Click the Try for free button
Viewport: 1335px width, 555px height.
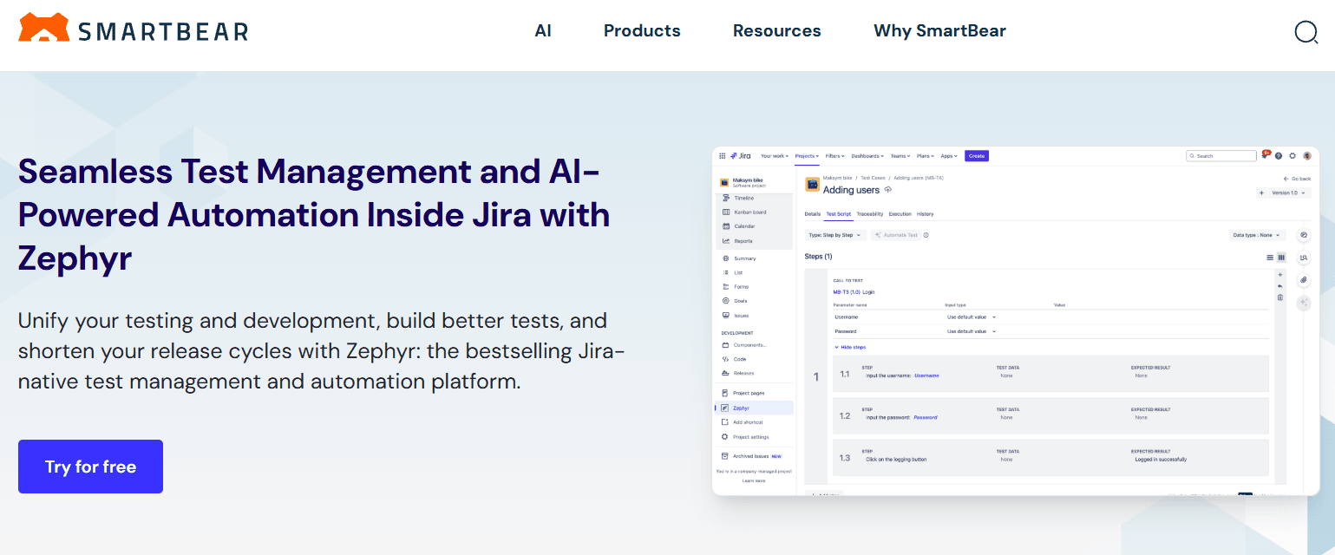pos(90,467)
